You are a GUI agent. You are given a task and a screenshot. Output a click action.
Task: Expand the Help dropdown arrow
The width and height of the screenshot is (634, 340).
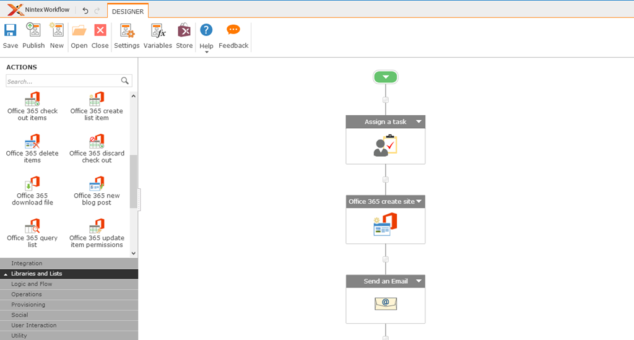point(206,52)
